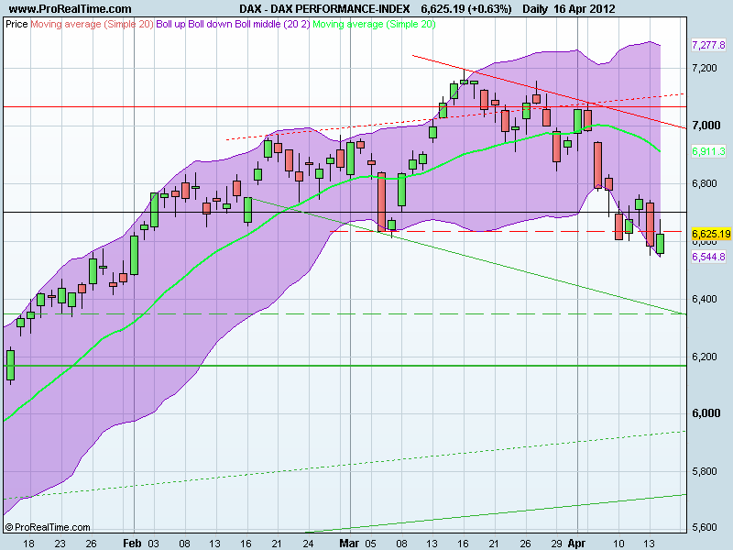Image resolution: width=733 pixels, height=550 pixels.
Task: Click the descending green trendline from February
Action: (467, 257)
